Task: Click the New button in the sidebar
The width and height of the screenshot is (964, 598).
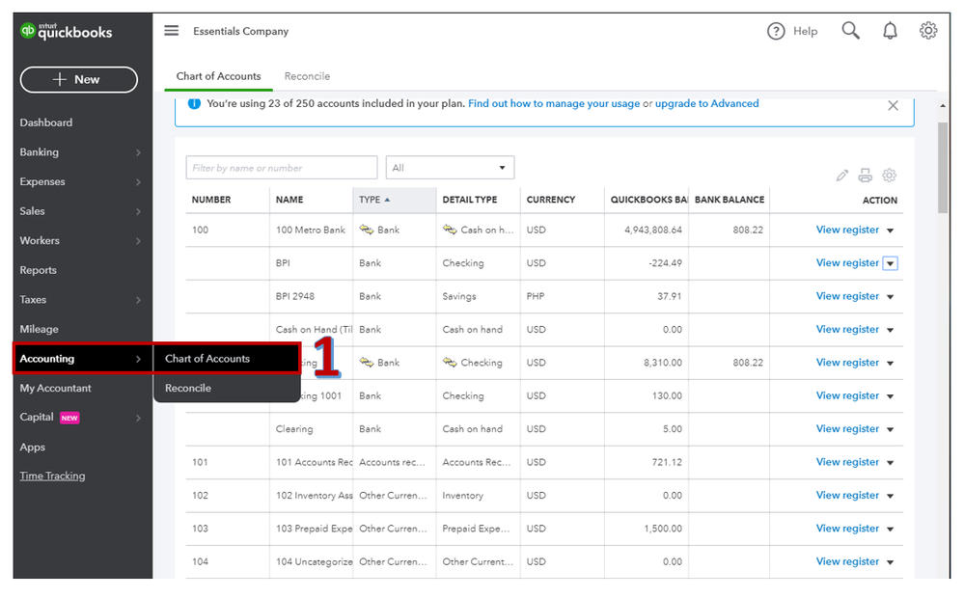Action: pyautogui.click(x=79, y=80)
